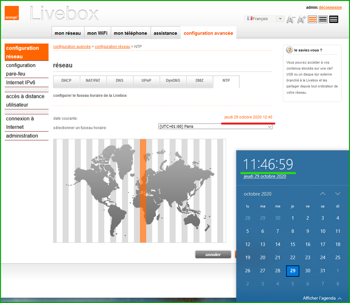
Task: Open configuration réseau sidebar item
Action: pyautogui.click(x=27, y=52)
